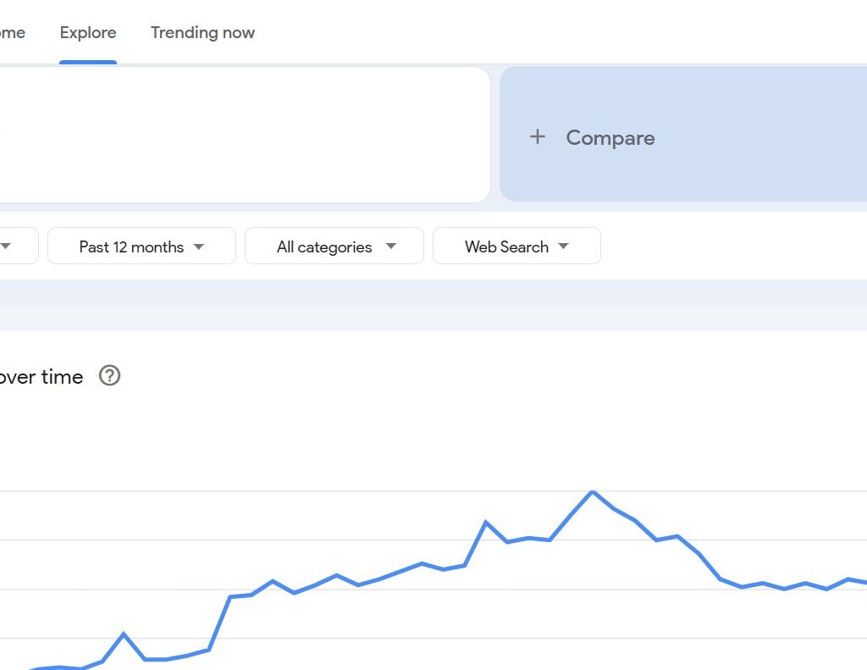Open the All categories filter dropdown
Screen dimensions: 867x670
click(x=334, y=246)
